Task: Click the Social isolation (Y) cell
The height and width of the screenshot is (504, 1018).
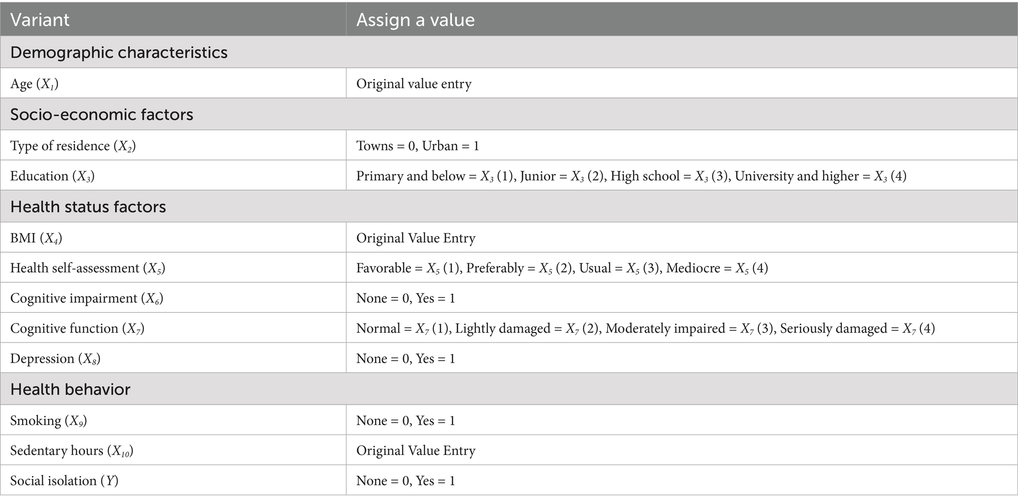Action: [x=173, y=480]
